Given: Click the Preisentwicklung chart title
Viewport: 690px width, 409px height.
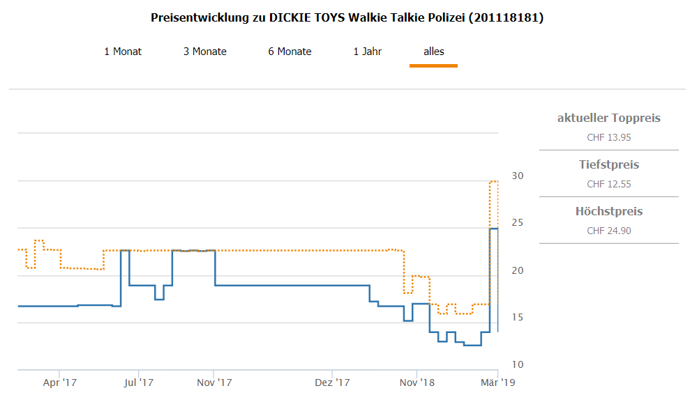Looking at the screenshot, I should click(x=347, y=18).
